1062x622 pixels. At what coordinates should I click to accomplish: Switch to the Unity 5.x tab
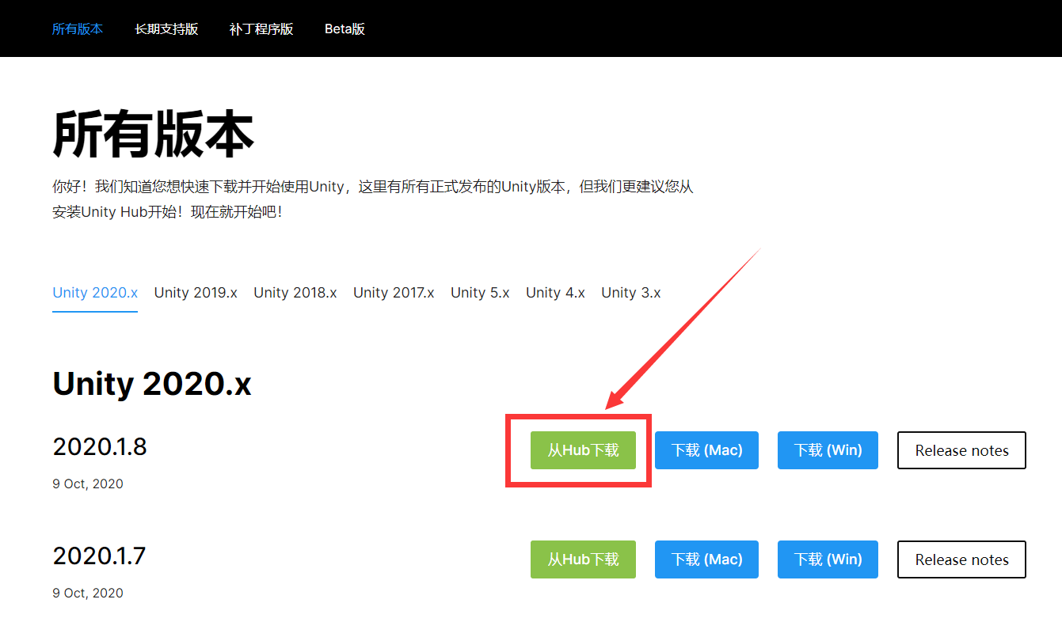(x=480, y=293)
